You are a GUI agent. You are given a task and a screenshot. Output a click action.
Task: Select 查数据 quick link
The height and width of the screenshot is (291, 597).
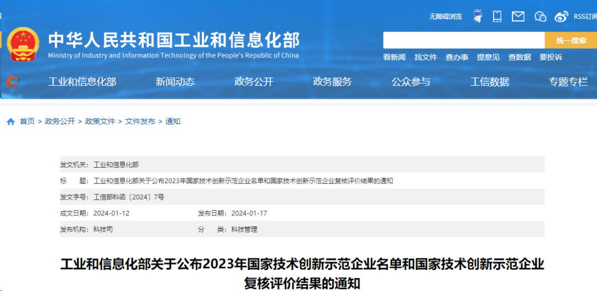(x=519, y=58)
